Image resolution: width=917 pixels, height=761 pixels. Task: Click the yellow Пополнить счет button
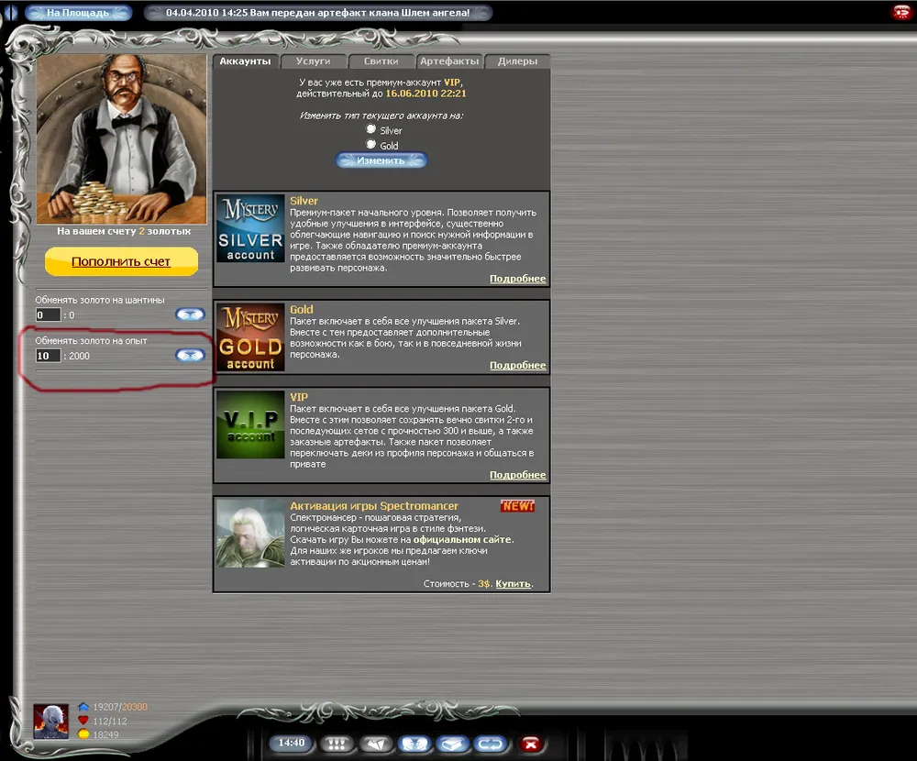(121, 261)
